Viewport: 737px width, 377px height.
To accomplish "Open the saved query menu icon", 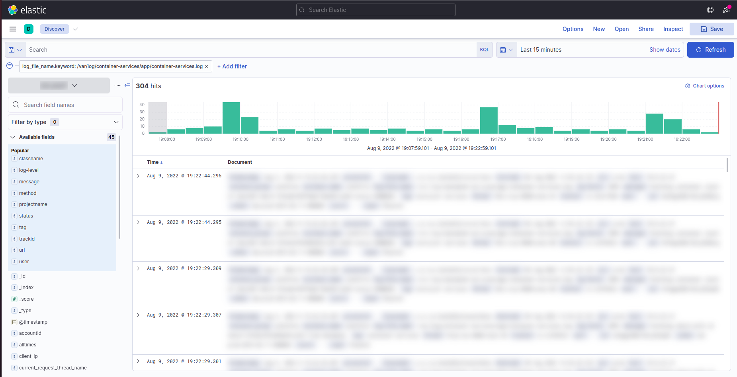I will tap(15, 50).
